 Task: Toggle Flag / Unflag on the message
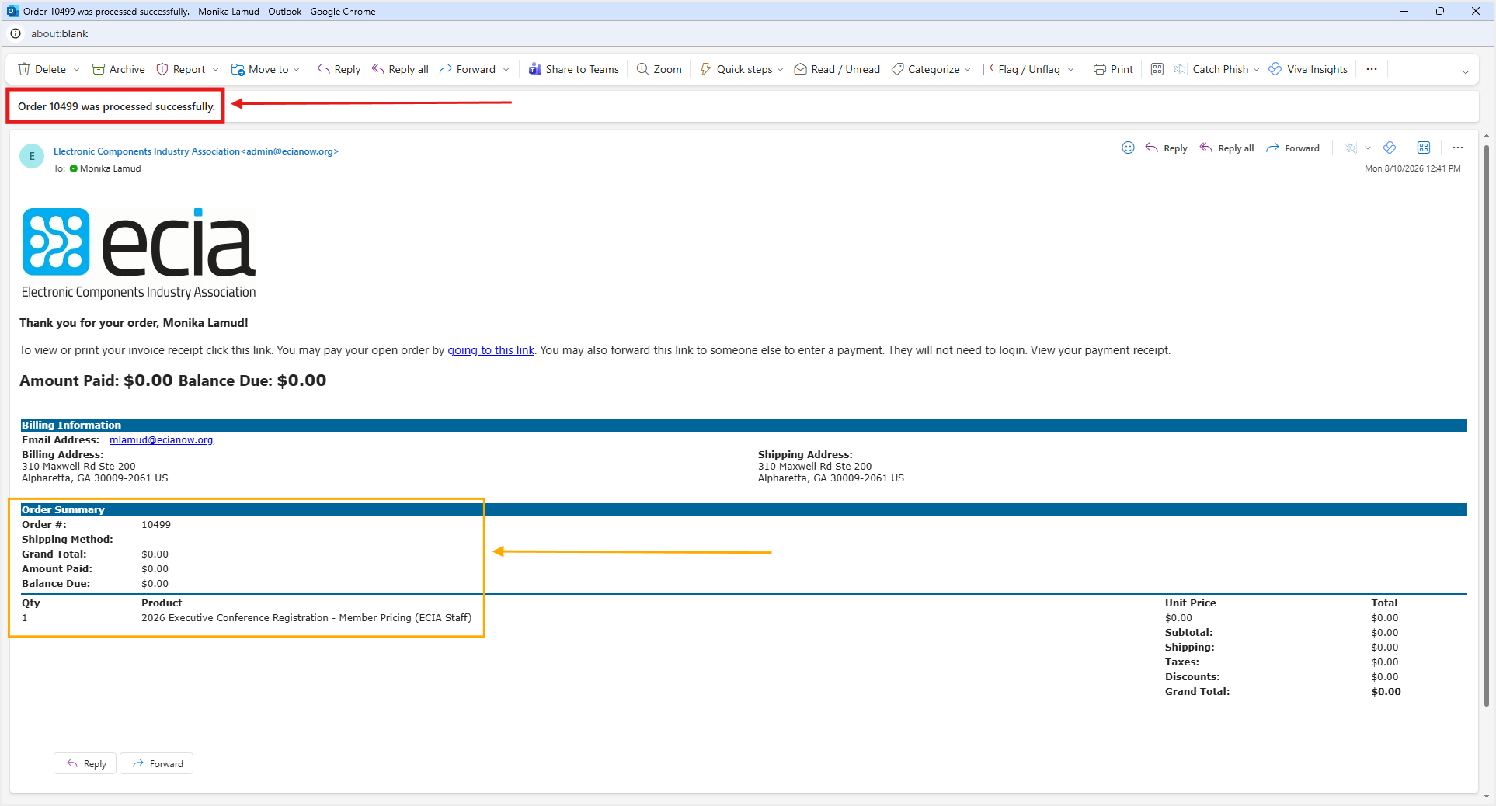[x=1021, y=69]
